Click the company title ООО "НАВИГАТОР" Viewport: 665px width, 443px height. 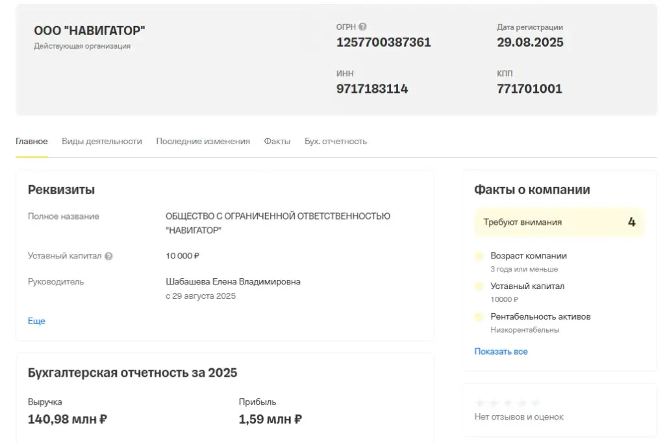coord(90,31)
